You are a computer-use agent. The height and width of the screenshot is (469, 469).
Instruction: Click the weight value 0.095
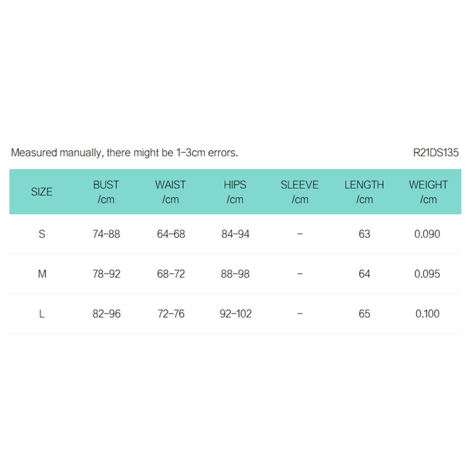click(427, 274)
